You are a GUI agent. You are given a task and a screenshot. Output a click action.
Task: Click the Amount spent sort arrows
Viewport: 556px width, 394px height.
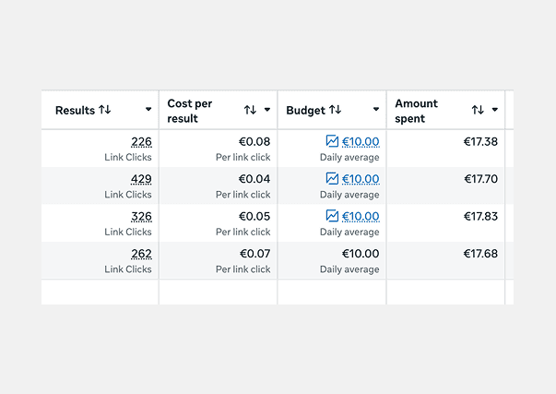pyautogui.click(x=478, y=110)
